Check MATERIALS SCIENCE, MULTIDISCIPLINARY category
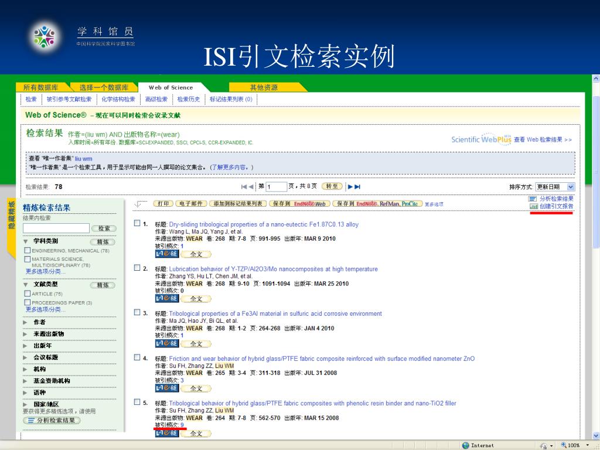Screen dimensions: 600x450 pos(27,259)
